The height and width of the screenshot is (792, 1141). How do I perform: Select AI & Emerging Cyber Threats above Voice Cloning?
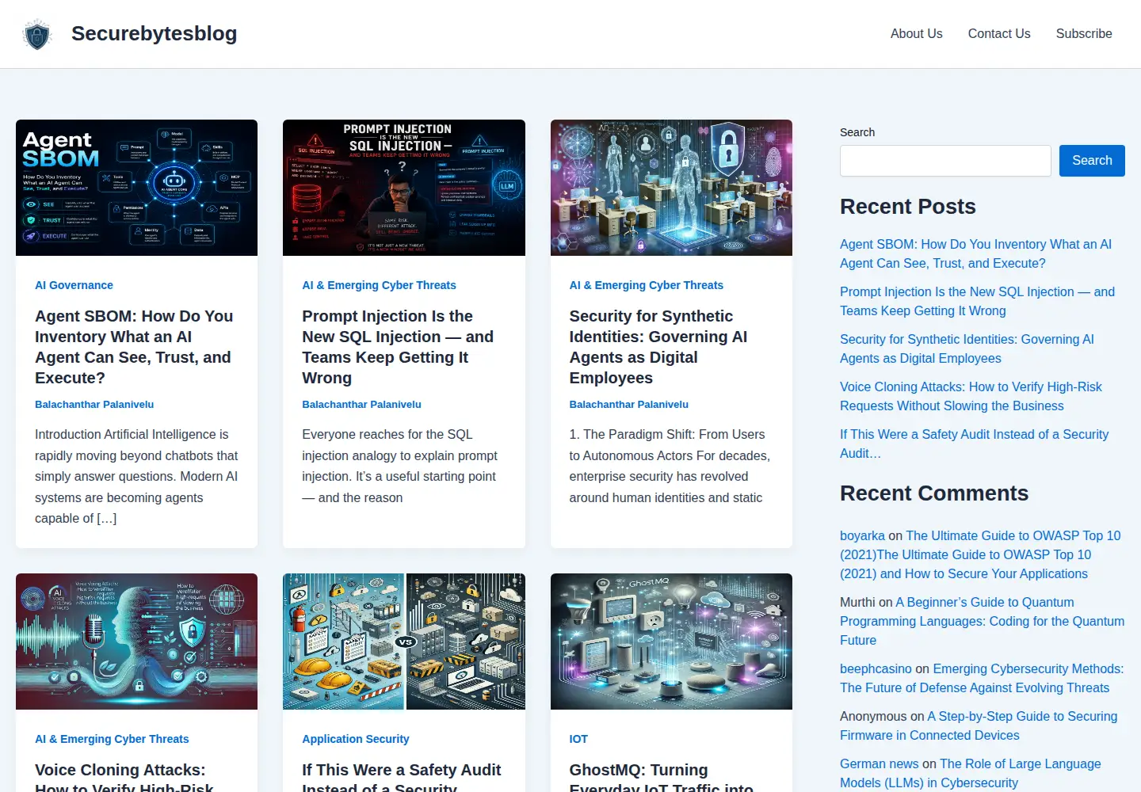[x=112, y=739]
